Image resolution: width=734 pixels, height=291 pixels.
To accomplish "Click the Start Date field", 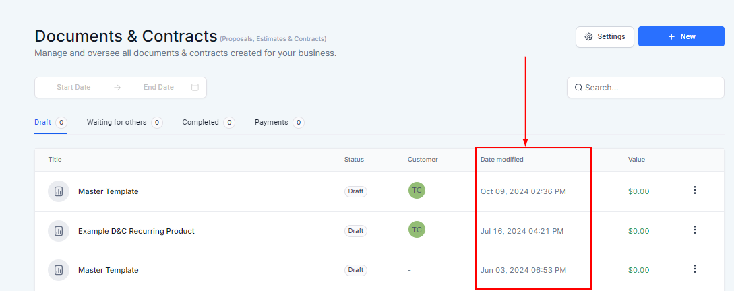I will [73, 87].
